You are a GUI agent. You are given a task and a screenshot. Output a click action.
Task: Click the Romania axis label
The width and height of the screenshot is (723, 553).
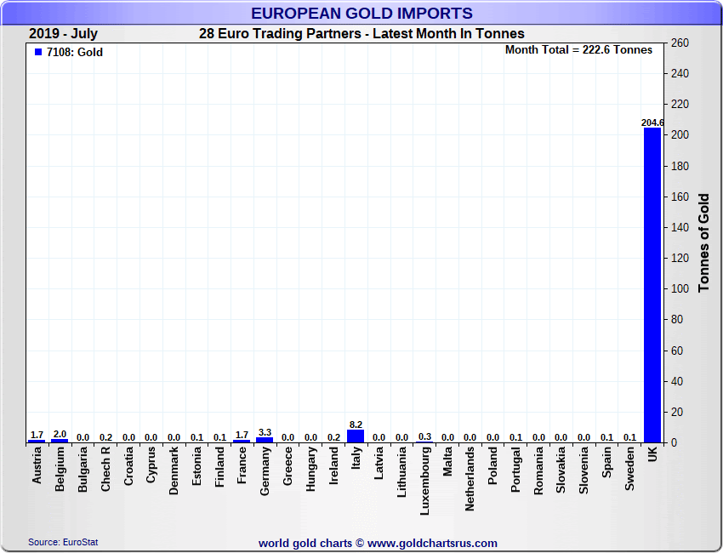coord(538,471)
